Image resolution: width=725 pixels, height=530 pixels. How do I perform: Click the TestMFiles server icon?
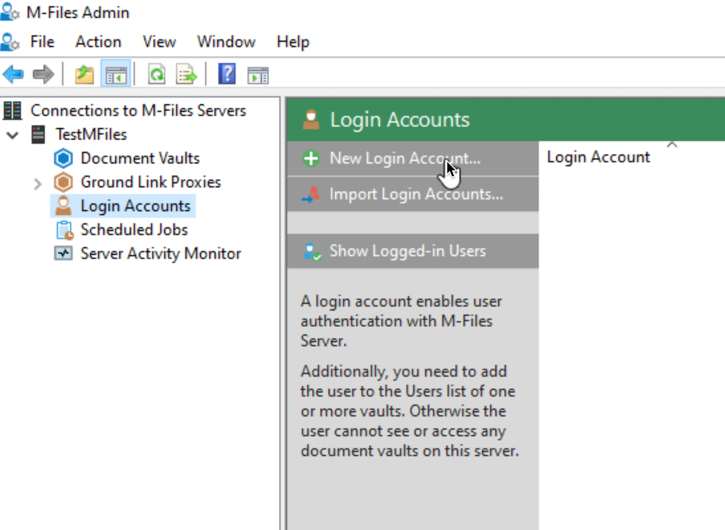click(x=38, y=134)
